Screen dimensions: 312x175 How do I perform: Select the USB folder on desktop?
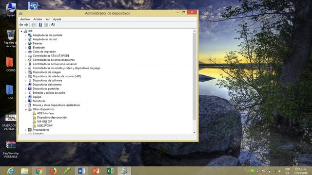(10, 92)
